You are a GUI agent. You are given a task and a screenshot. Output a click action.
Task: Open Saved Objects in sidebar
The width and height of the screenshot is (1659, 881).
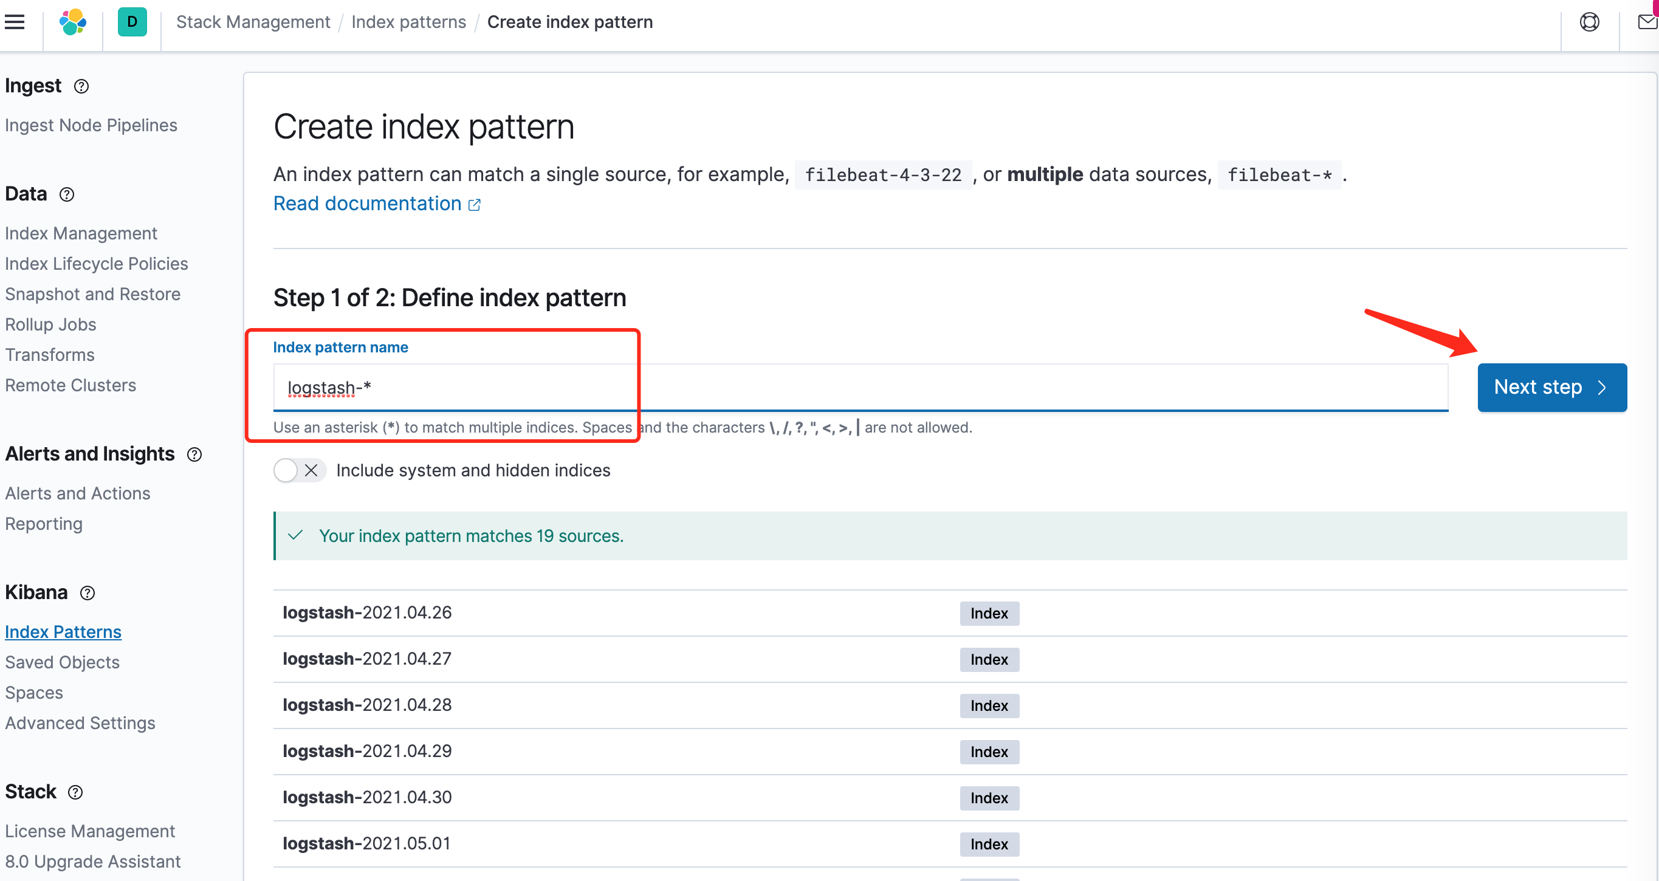(x=63, y=662)
